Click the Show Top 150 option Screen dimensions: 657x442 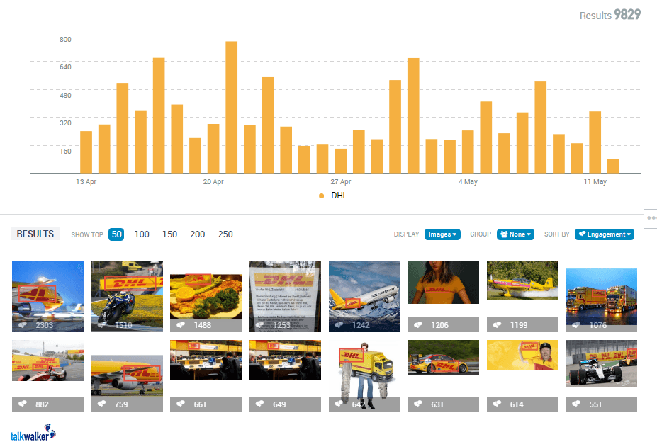[x=169, y=234]
